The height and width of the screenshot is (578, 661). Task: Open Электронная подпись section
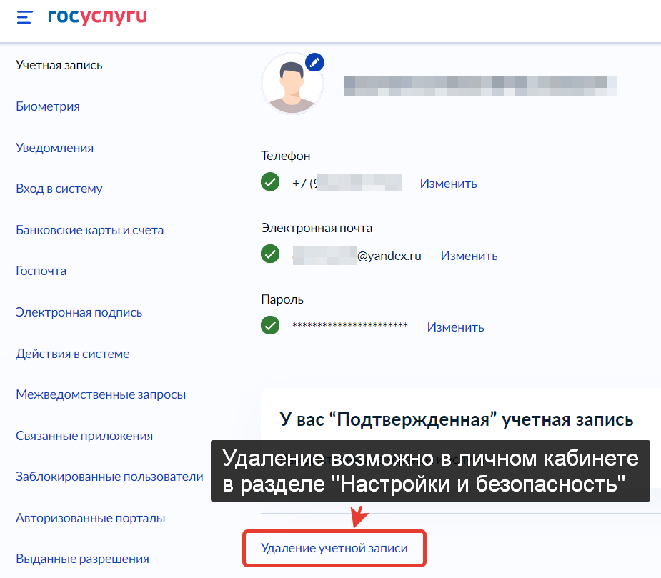click(x=79, y=312)
